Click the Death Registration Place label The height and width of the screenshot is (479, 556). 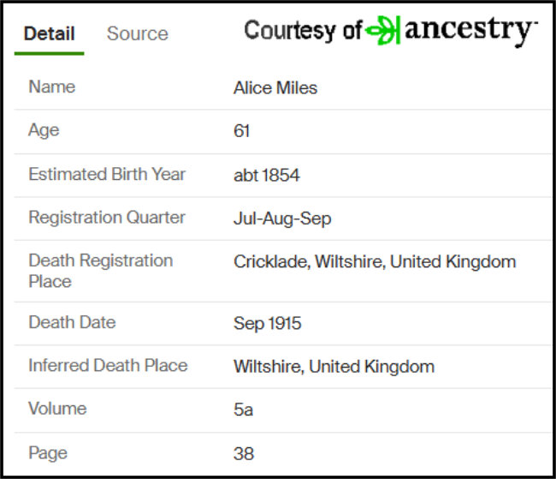(100, 270)
